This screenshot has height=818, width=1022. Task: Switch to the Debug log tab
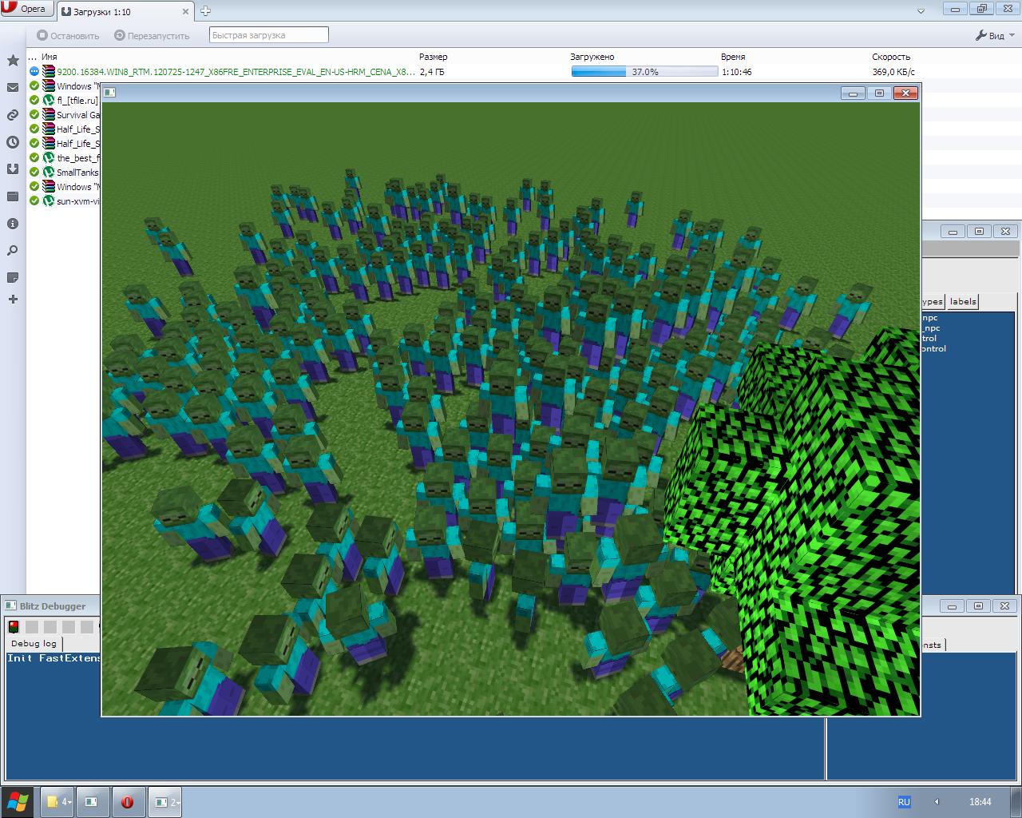tap(34, 644)
